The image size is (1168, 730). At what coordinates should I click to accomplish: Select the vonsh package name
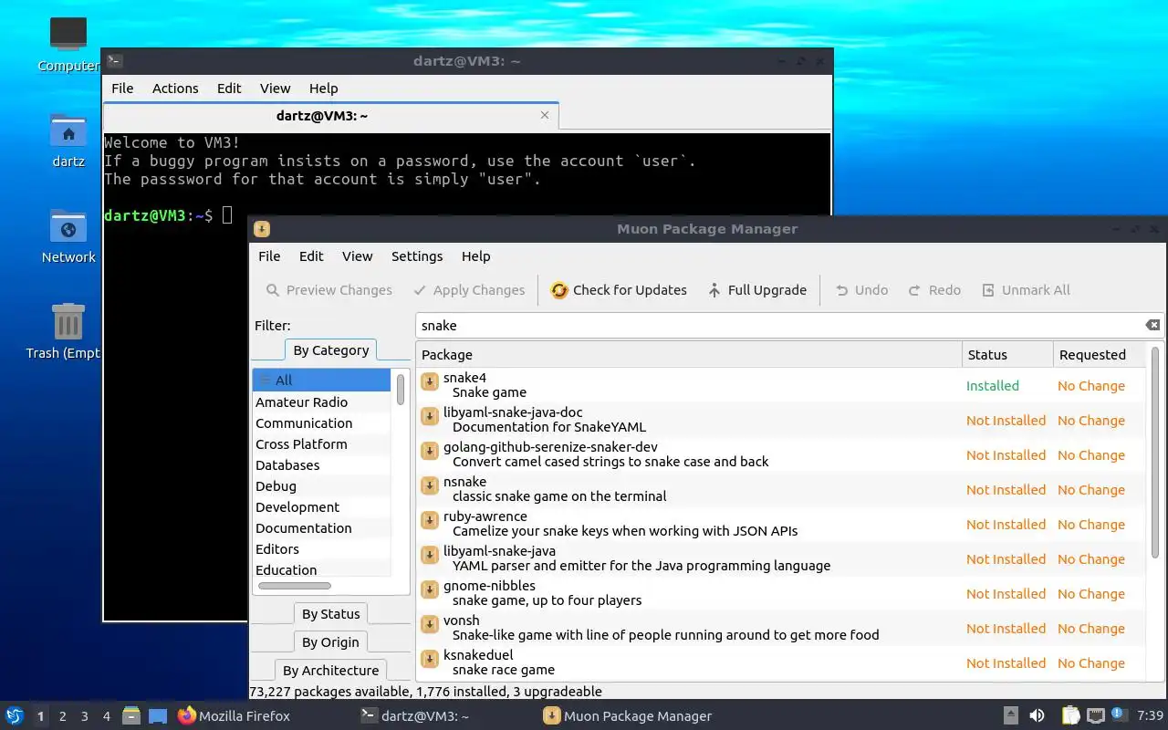462,620
